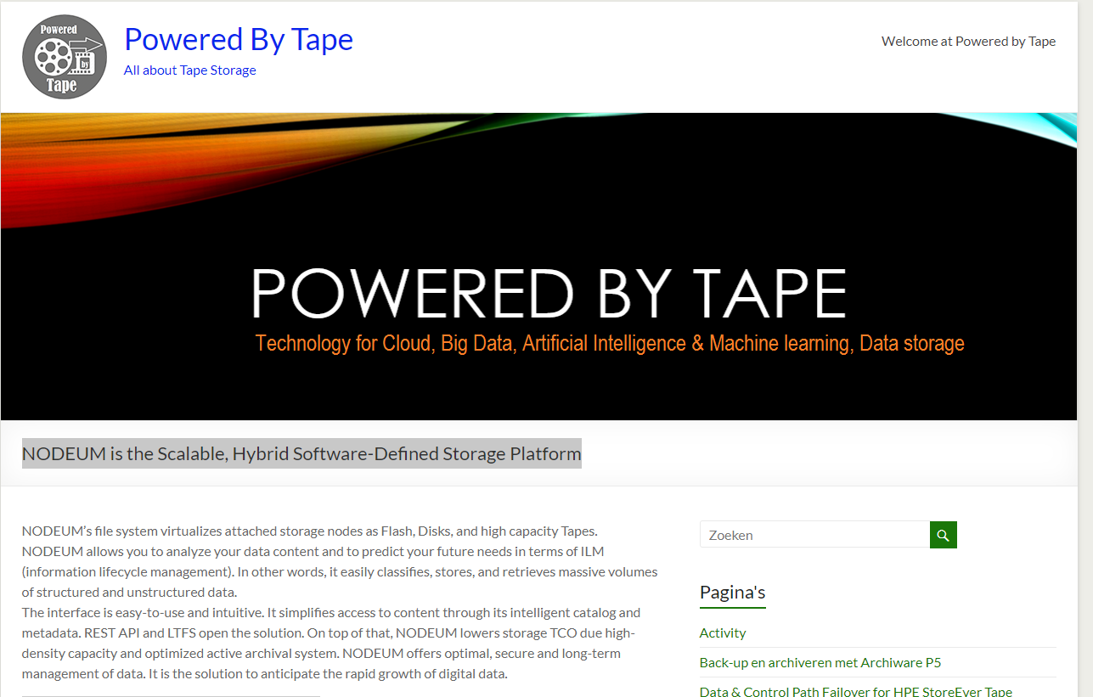Open the Powered By Tape site title

coord(239,39)
